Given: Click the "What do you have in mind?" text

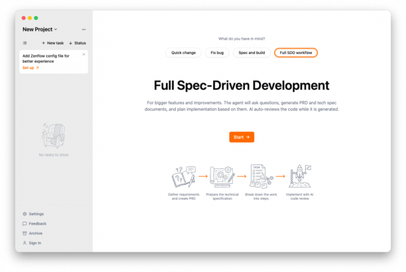Looking at the screenshot, I should (242, 39).
